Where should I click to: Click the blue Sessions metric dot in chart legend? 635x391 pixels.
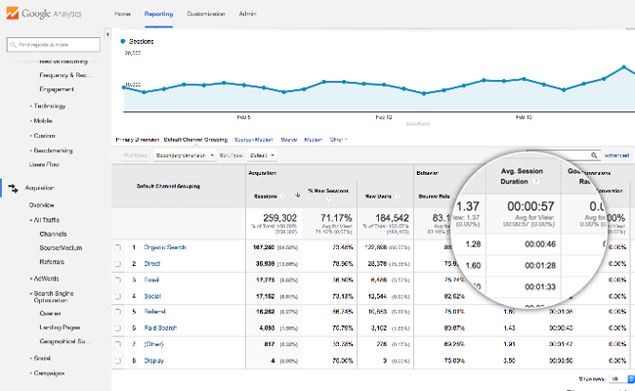(123, 42)
